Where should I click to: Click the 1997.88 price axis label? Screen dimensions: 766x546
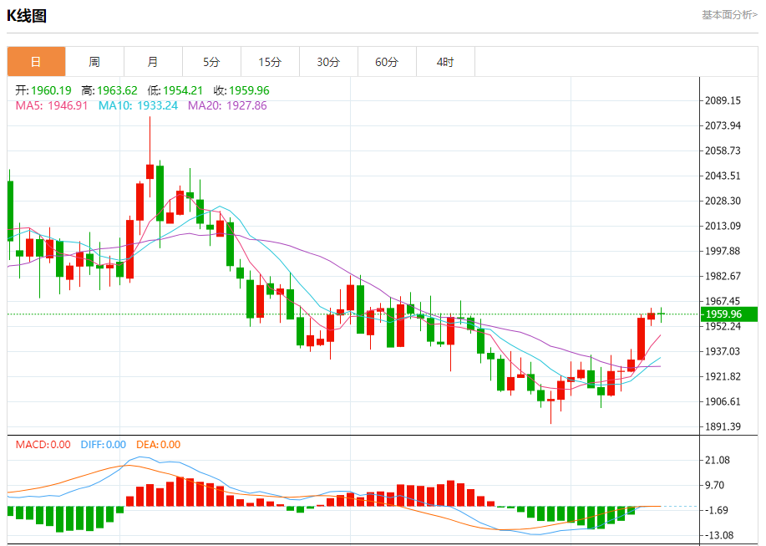[x=723, y=251]
